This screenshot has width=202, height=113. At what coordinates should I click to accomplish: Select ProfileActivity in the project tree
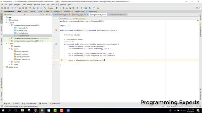click(x=23, y=33)
